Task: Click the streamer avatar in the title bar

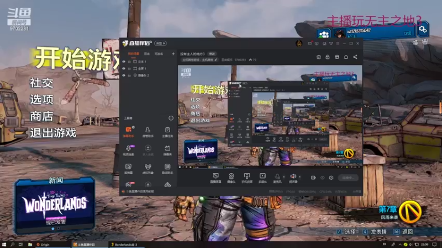Action: click(299, 44)
